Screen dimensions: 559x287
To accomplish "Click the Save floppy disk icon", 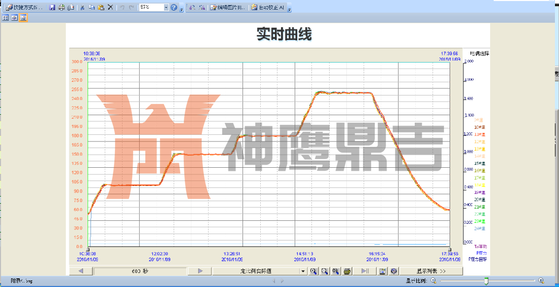I will coord(52,7).
